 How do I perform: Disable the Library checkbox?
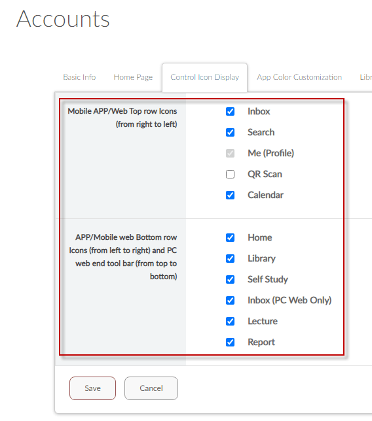(x=230, y=259)
